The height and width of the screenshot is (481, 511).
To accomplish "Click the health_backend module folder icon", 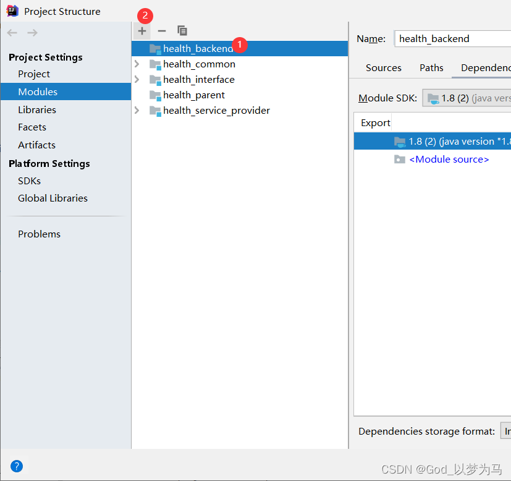I will [x=155, y=49].
